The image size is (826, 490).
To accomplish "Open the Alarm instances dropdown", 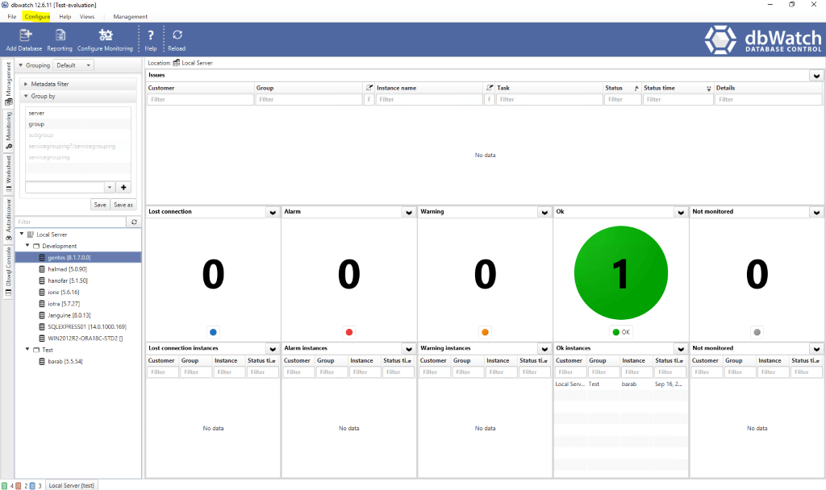I will click(x=409, y=349).
